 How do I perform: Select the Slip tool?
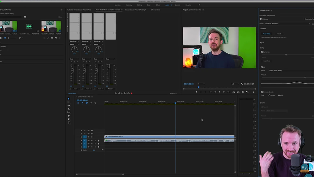[69, 112]
